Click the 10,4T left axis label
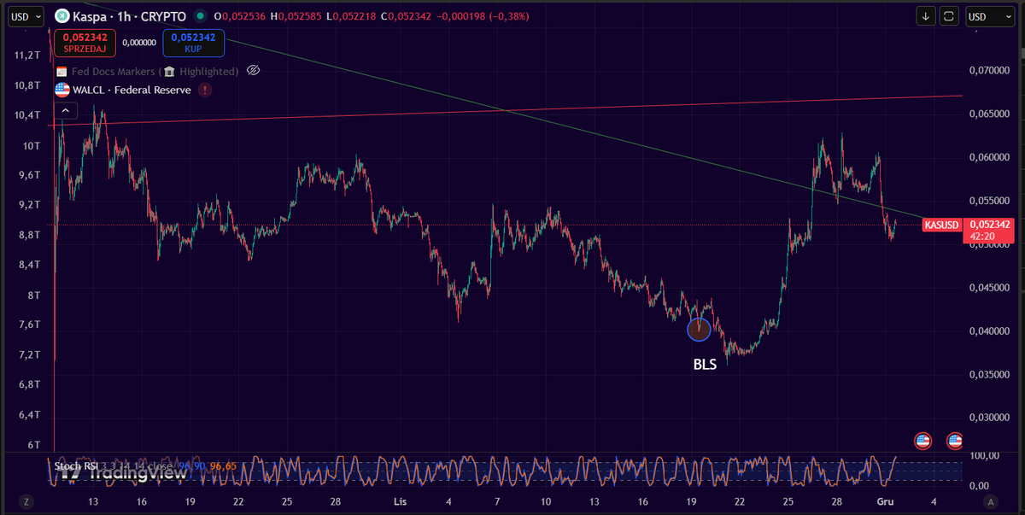The image size is (1025, 515). pos(28,115)
